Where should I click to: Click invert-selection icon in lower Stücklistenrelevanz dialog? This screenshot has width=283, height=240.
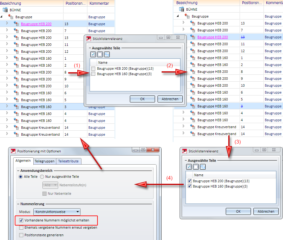click(203, 167)
